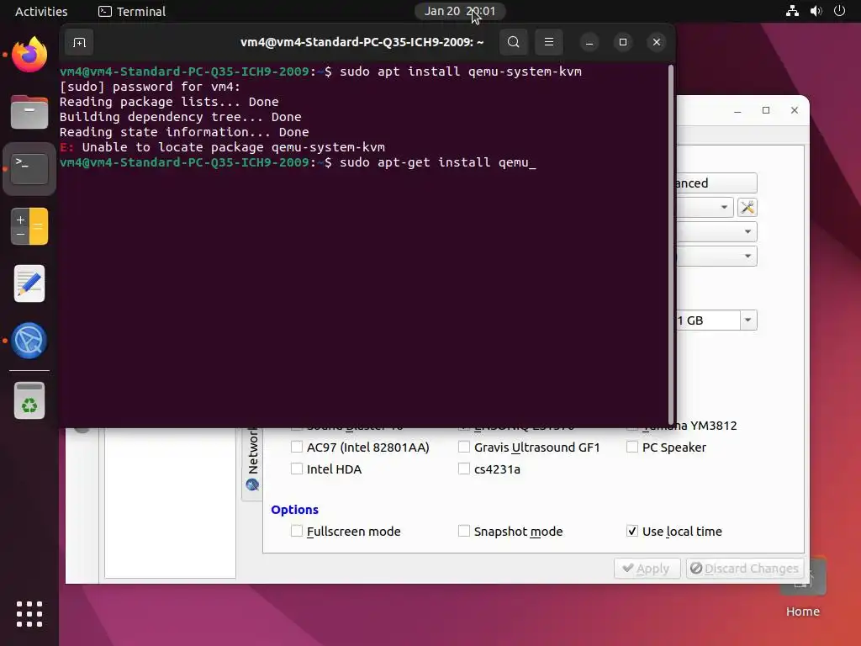Minimize the rear AQEMU window
Image resolution: width=861 pixels, height=646 pixels.
click(737, 110)
